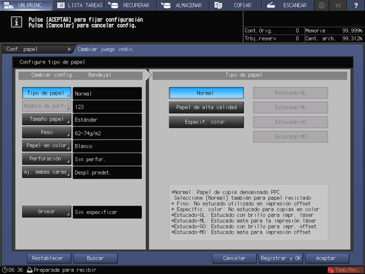Select Estucado-MO paper type
Image resolution: width=365 pixels, height=274 pixels.
[290, 137]
